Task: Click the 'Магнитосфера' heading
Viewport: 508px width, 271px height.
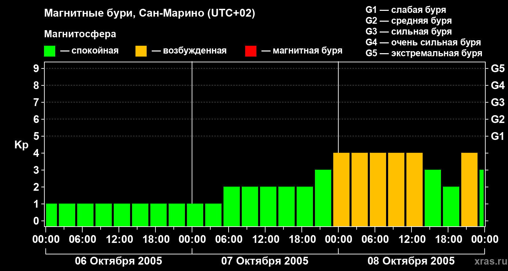Action: [80, 34]
